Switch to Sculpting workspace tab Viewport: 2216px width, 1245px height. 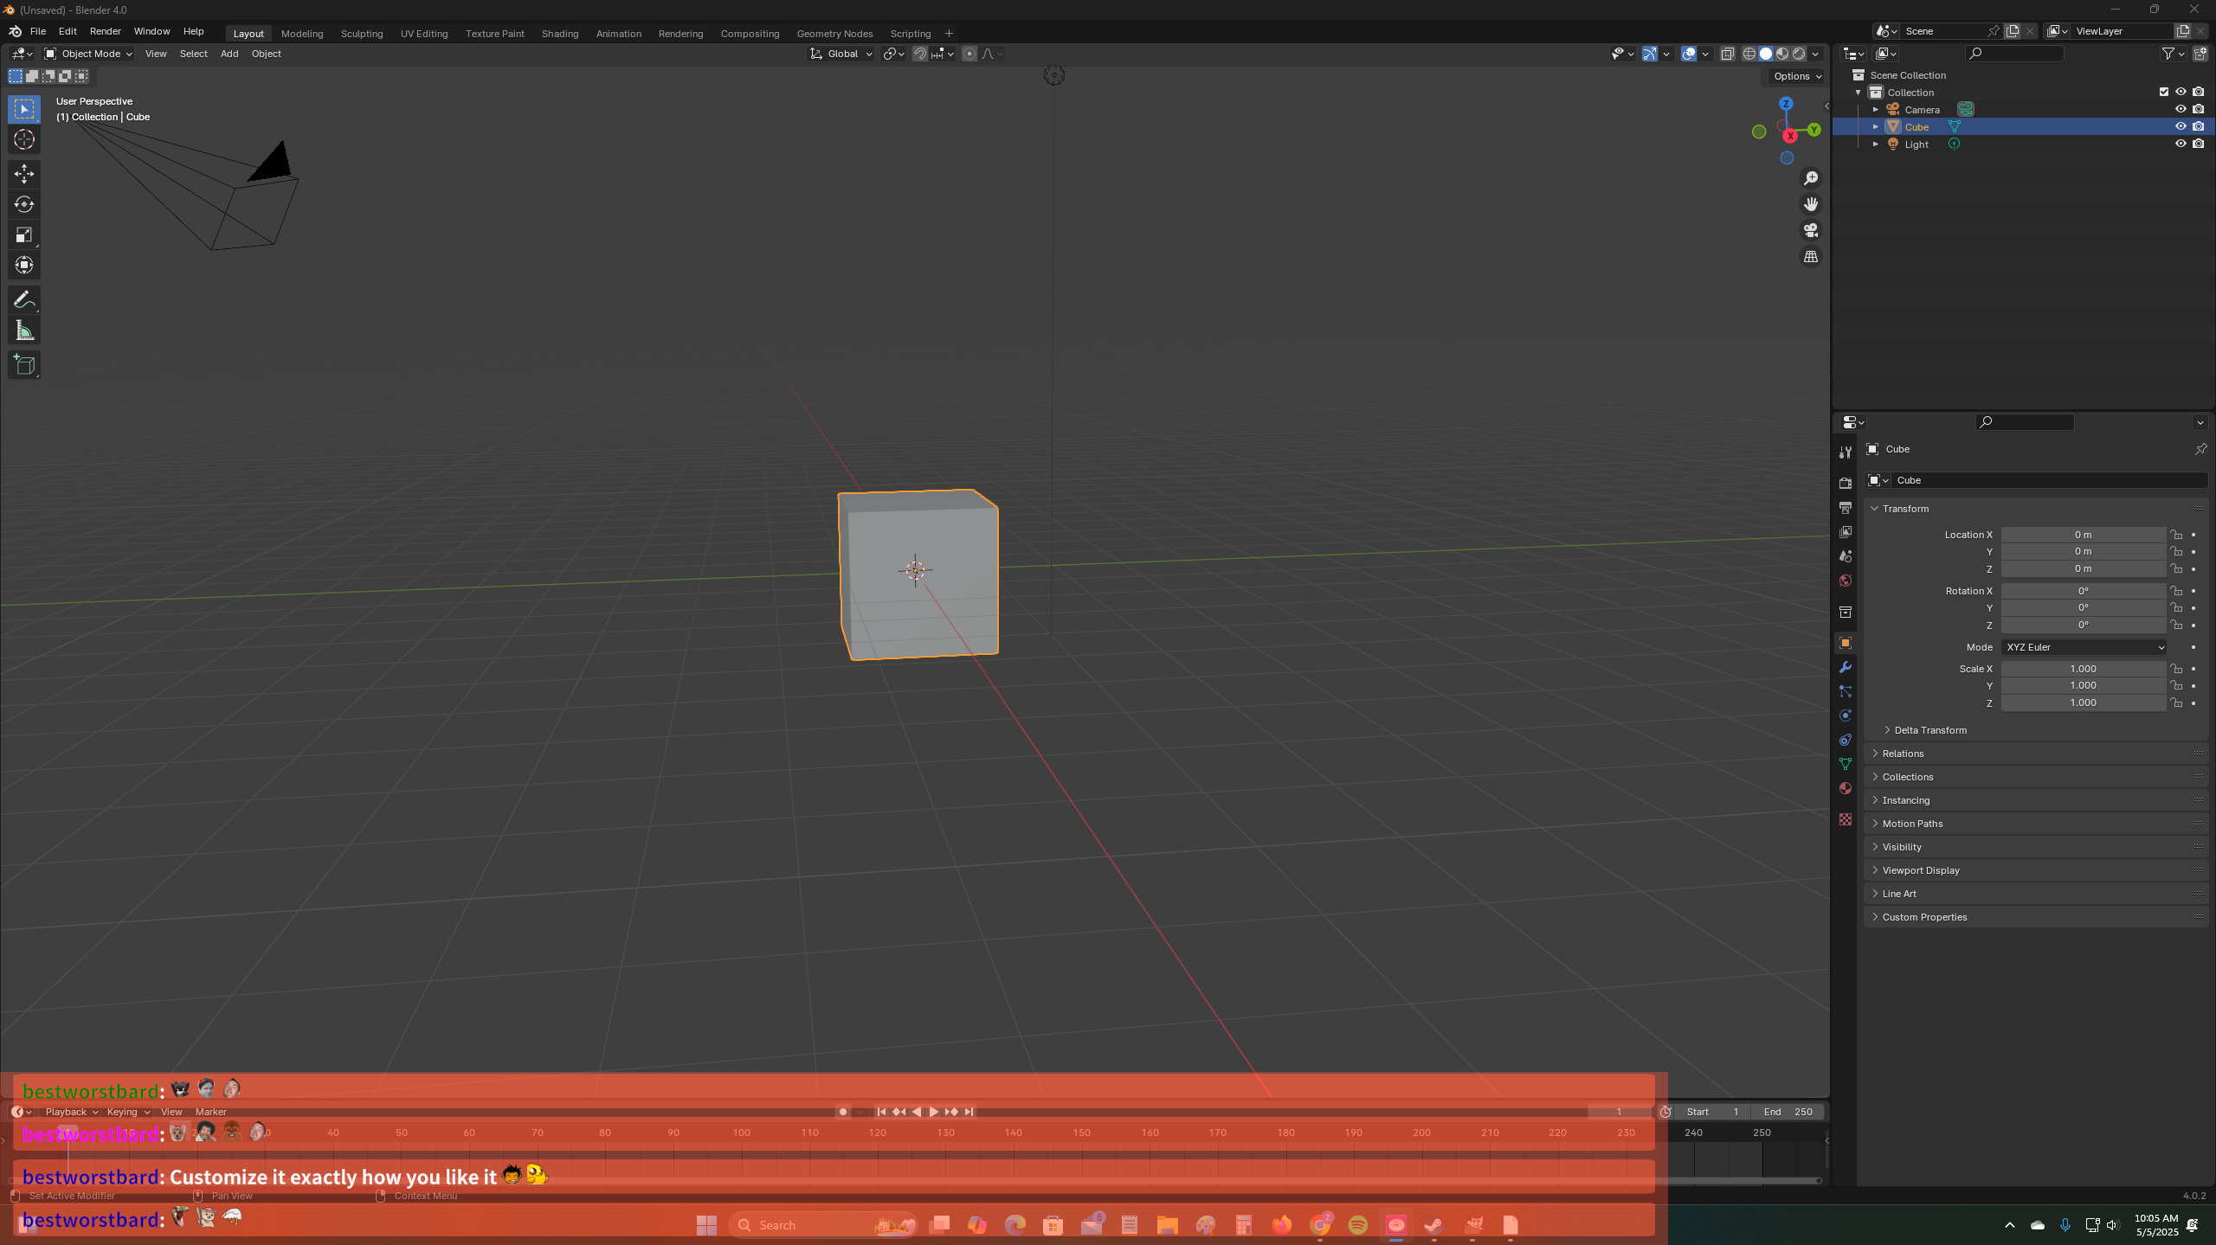pyautogui.click(x=362, y=34)
